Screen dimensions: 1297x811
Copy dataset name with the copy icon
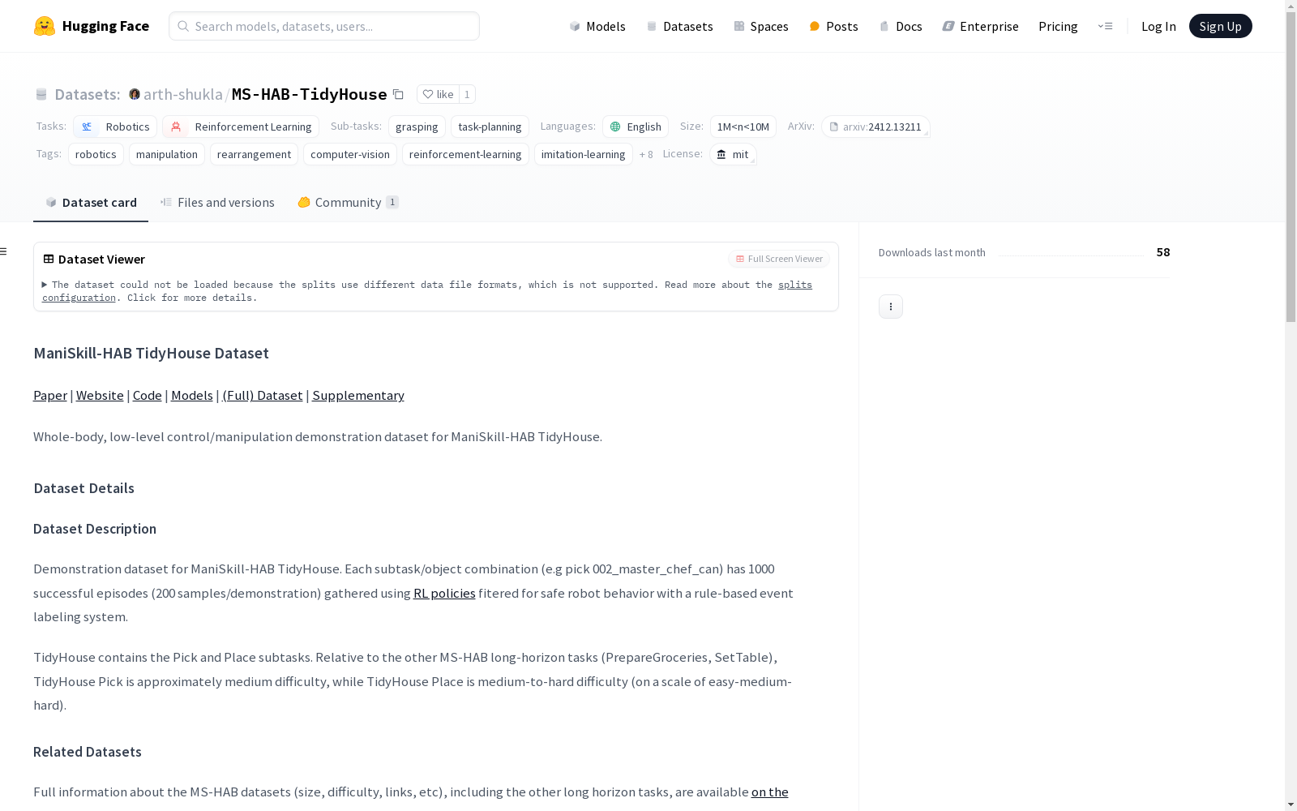click(398, 94)
